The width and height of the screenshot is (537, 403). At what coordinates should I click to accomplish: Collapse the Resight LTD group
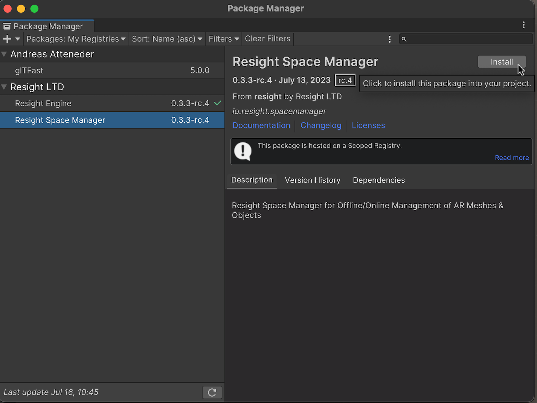[x=4, y=87]
